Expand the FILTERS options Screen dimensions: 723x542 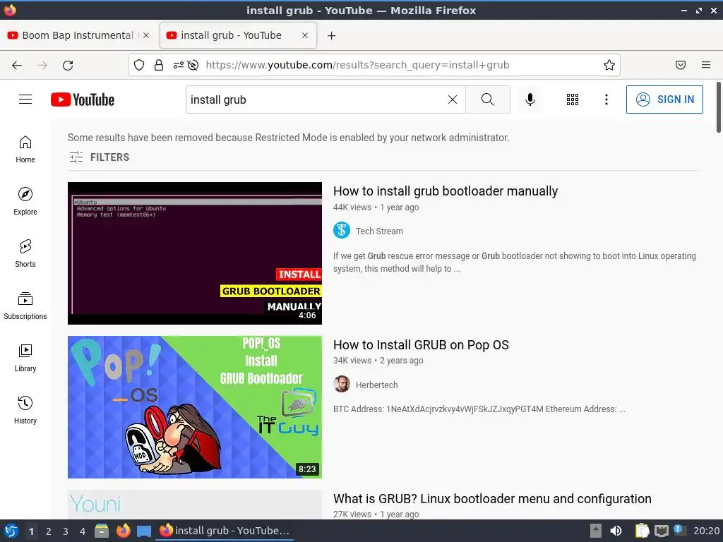click(99, 157)
